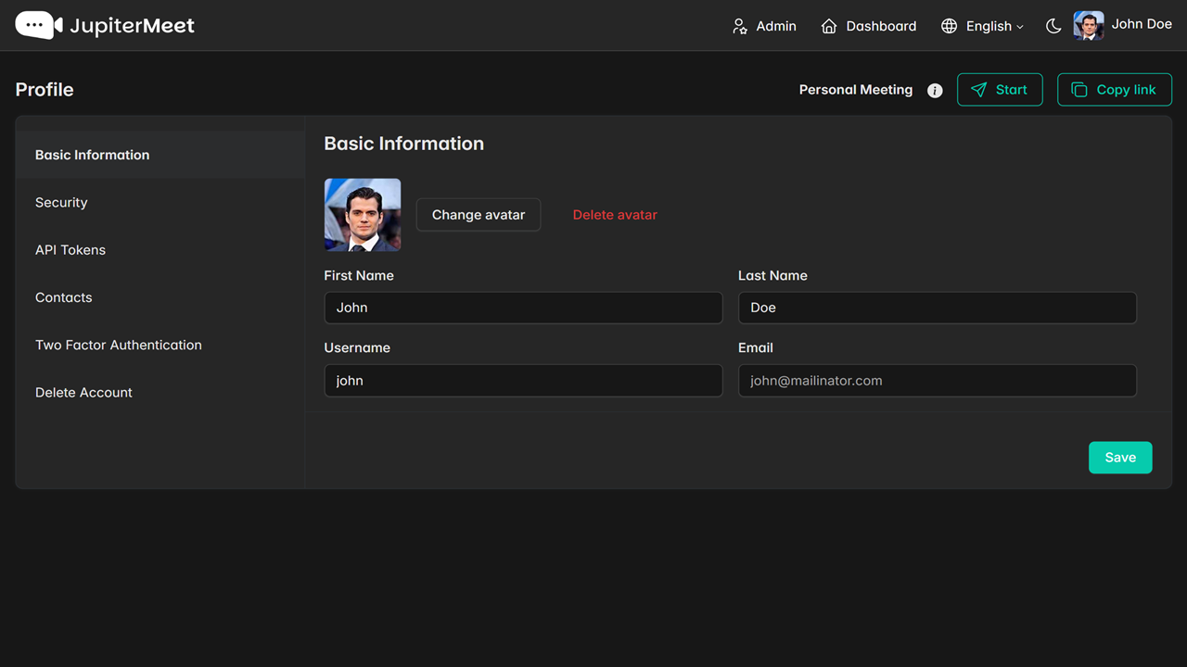
Task: Focus the First Name input field
Action: coord(523,308)
